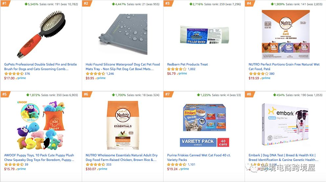
Task: Click the #7 orange rank badge
Action: (168, 94)
